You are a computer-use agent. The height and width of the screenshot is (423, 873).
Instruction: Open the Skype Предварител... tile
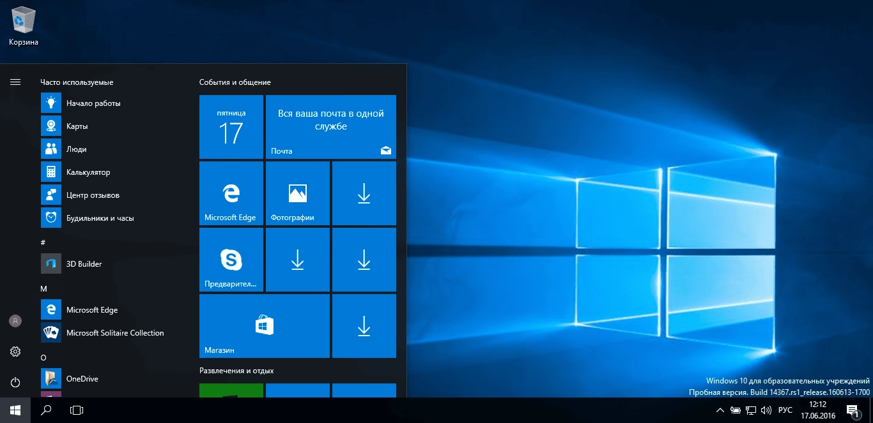[x=231, y=260]
